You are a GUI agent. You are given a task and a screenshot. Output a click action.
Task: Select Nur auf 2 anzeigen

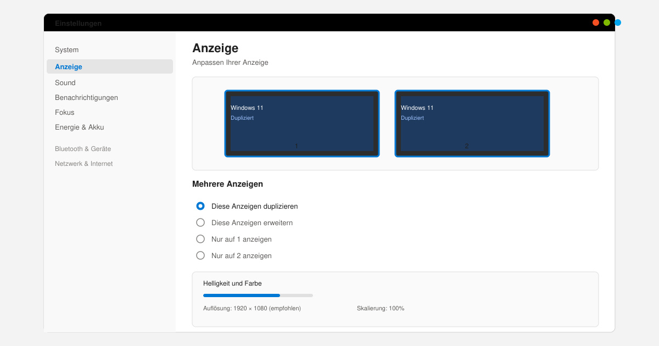click(x=234, y=255)
